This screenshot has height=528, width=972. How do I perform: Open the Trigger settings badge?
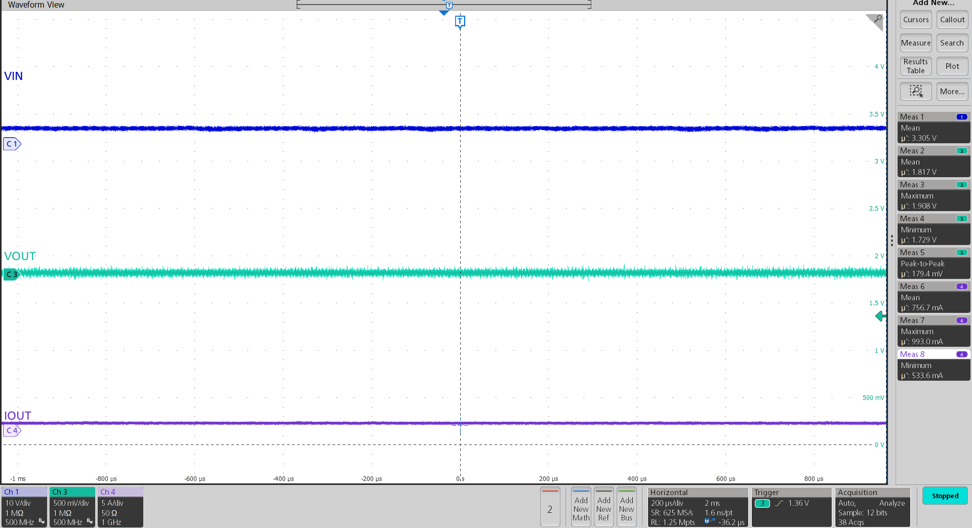click(791, 507)
